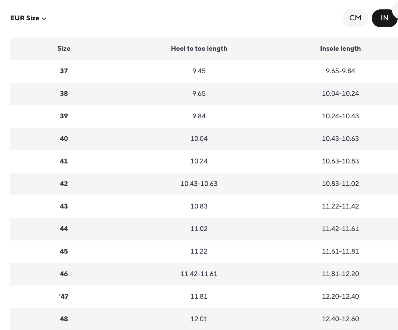Click insole length value 11.81-12.20

click(340, 274)
